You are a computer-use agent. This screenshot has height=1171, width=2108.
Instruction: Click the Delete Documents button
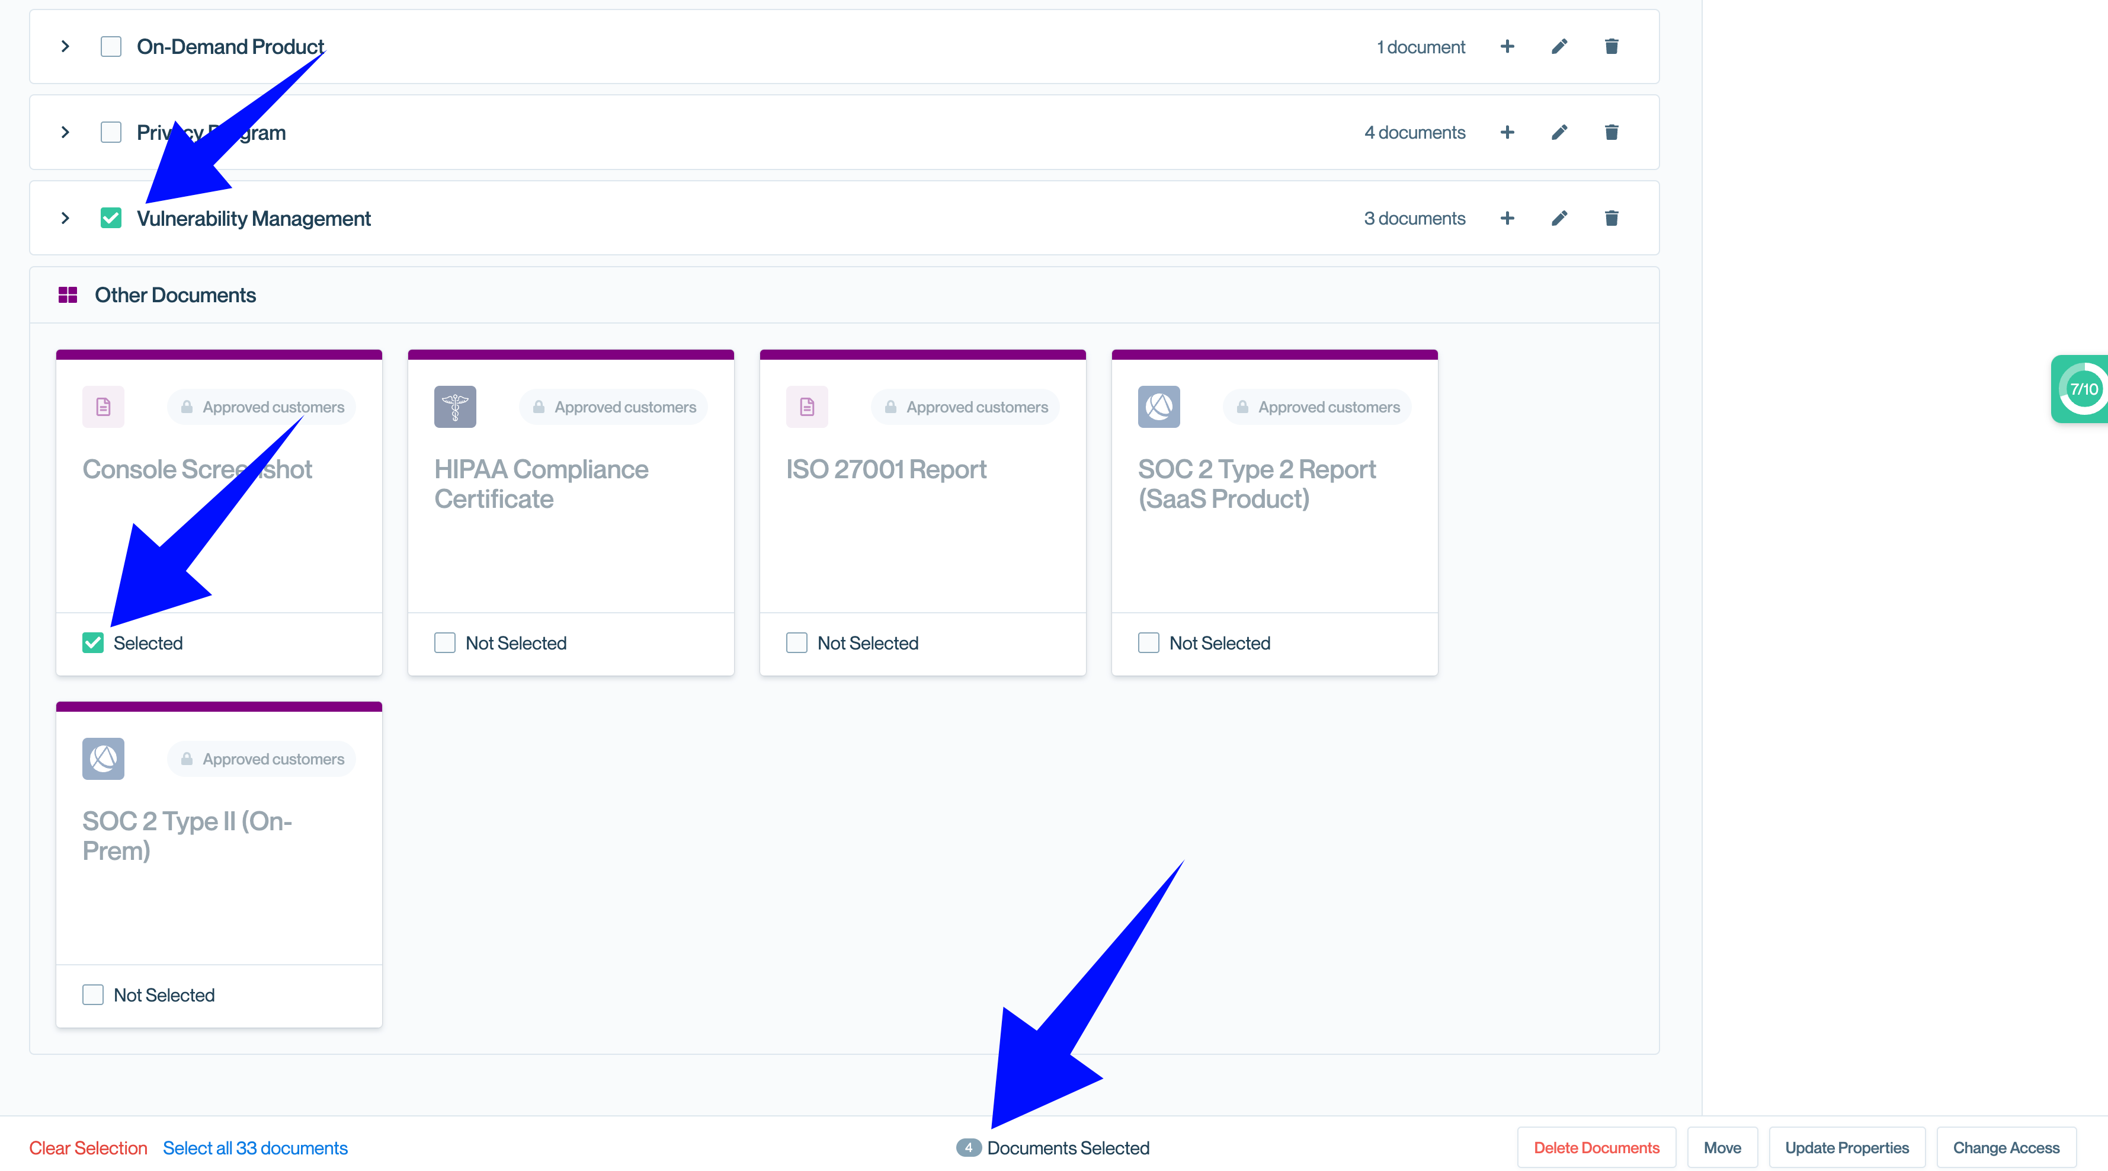(1596, 1148)
